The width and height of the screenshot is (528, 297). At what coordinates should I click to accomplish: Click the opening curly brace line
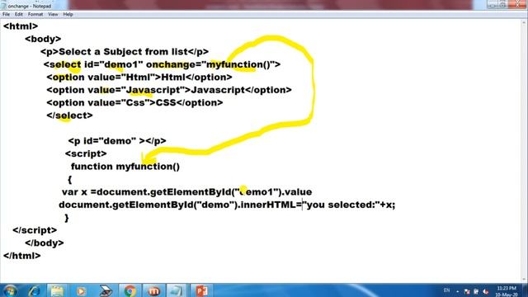69,180
